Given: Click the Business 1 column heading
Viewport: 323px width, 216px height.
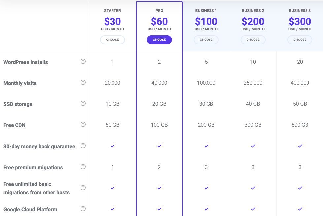Looking at the screenshot, I should pos(206,11).
